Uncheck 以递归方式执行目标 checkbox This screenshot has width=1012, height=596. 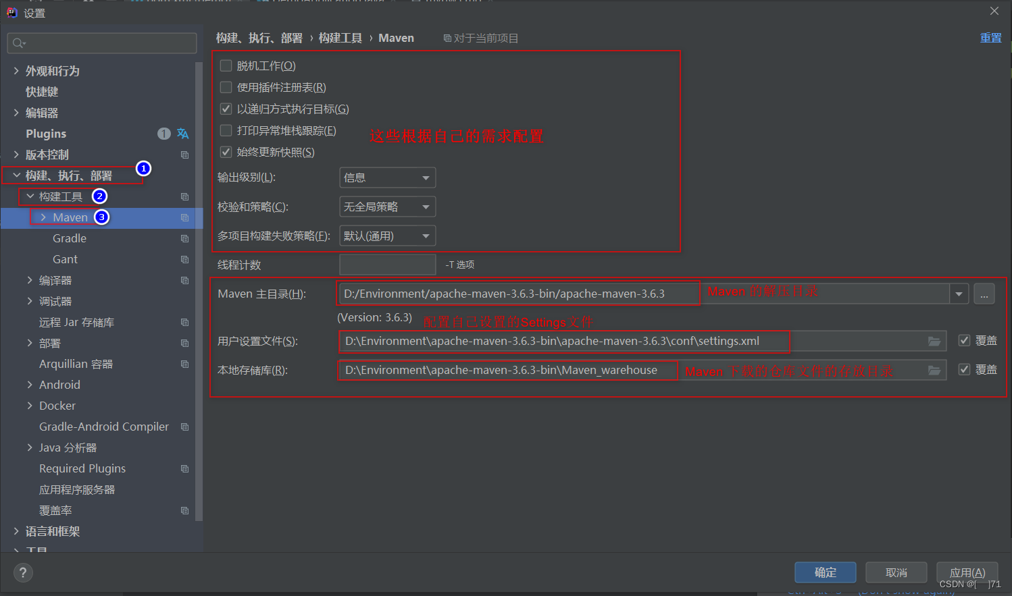[226, 109]
